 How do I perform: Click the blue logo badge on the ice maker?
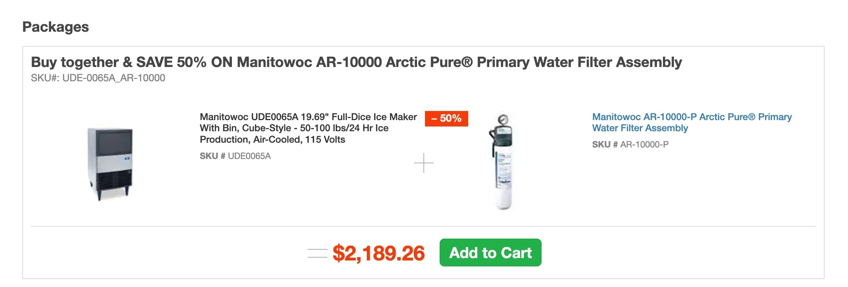coord(127,159)
